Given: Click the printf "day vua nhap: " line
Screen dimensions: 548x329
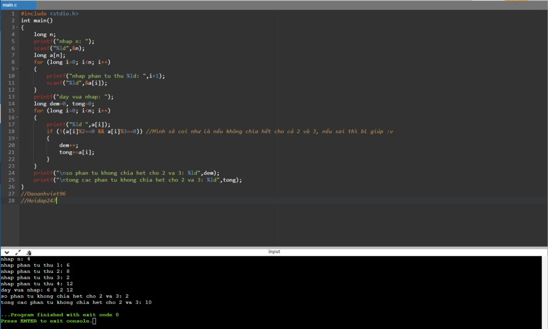Looking at the screenshot, I should coord(73,97).
